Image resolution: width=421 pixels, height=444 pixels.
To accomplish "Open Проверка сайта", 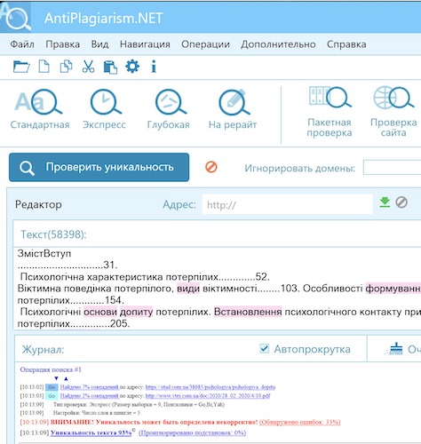I will point(393,112).
